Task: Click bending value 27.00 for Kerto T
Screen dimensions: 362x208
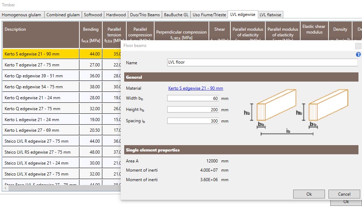Action: click(x=95, y=65)
